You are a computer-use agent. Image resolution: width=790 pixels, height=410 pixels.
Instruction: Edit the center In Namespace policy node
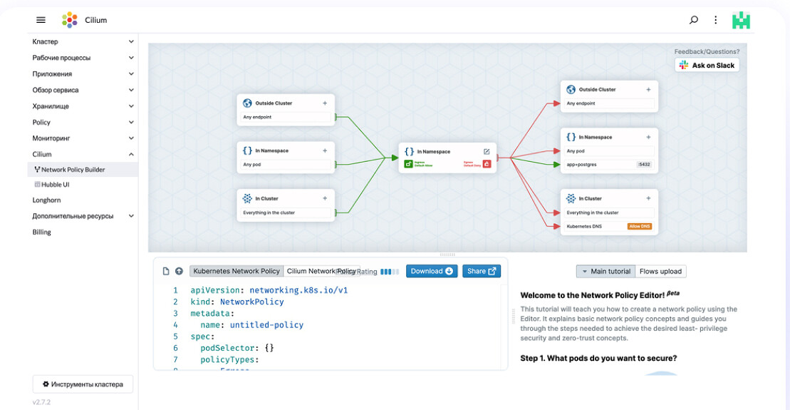487,151
